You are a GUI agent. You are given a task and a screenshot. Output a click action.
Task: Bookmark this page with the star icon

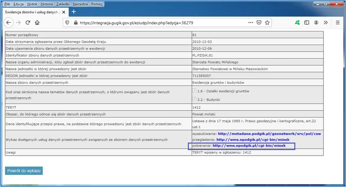(267, 22)
